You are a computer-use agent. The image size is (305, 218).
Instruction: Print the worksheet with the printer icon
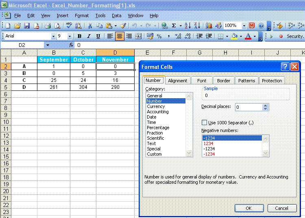(x=48, y=26)
